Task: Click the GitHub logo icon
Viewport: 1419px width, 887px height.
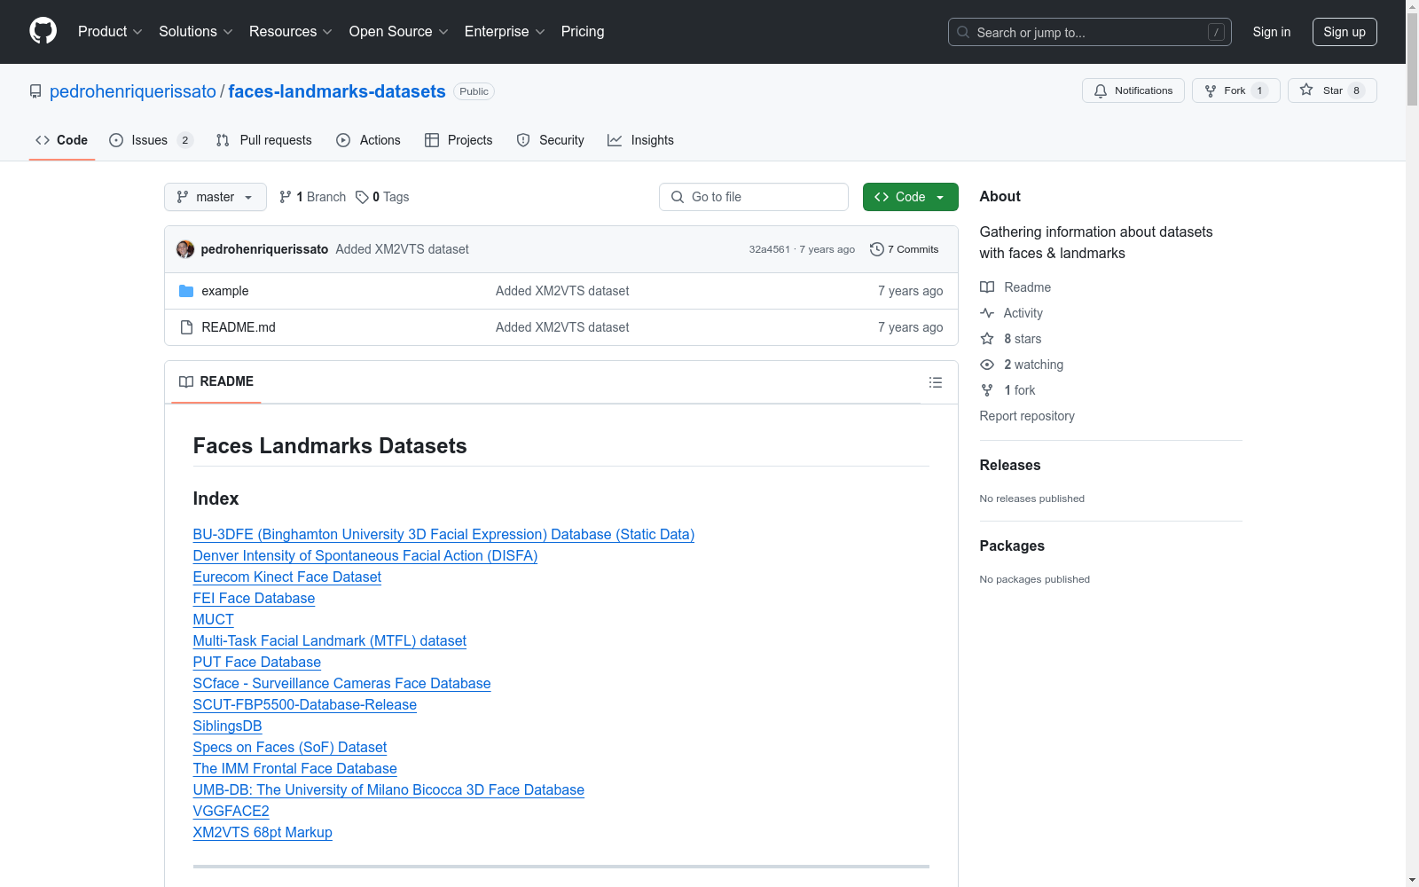Action: [x=43, y=31]
